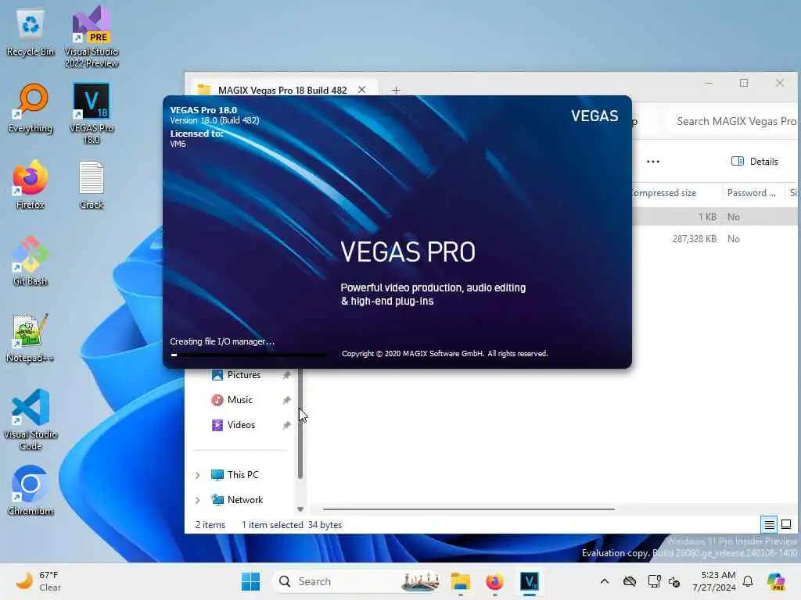Select the Git Bash desktop shortcut
Viewport: 801px width, 600px height.
31,261
